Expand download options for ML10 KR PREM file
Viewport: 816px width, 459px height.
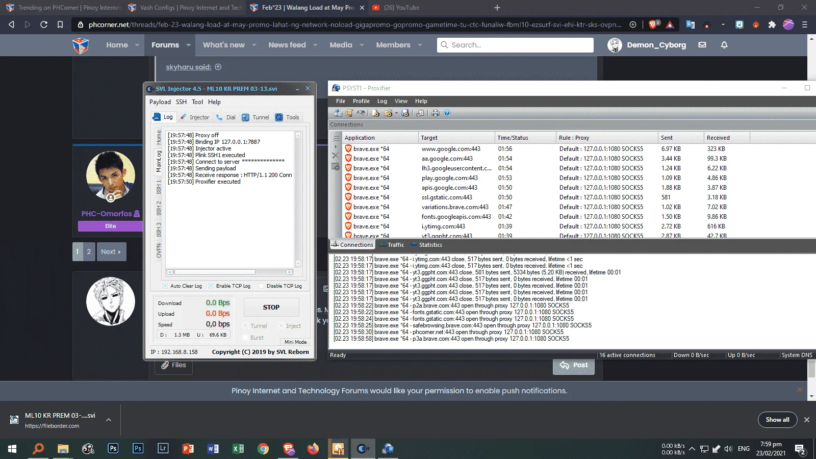point(109,420)
